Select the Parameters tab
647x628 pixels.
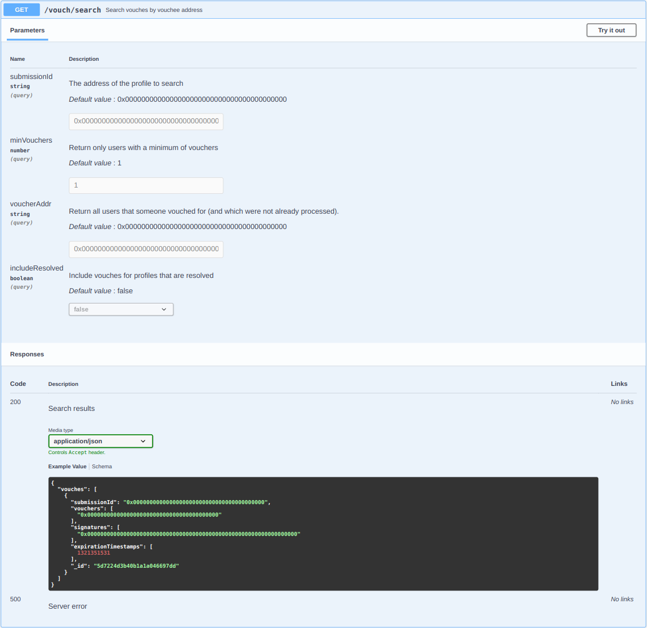[x=27, y=30]
